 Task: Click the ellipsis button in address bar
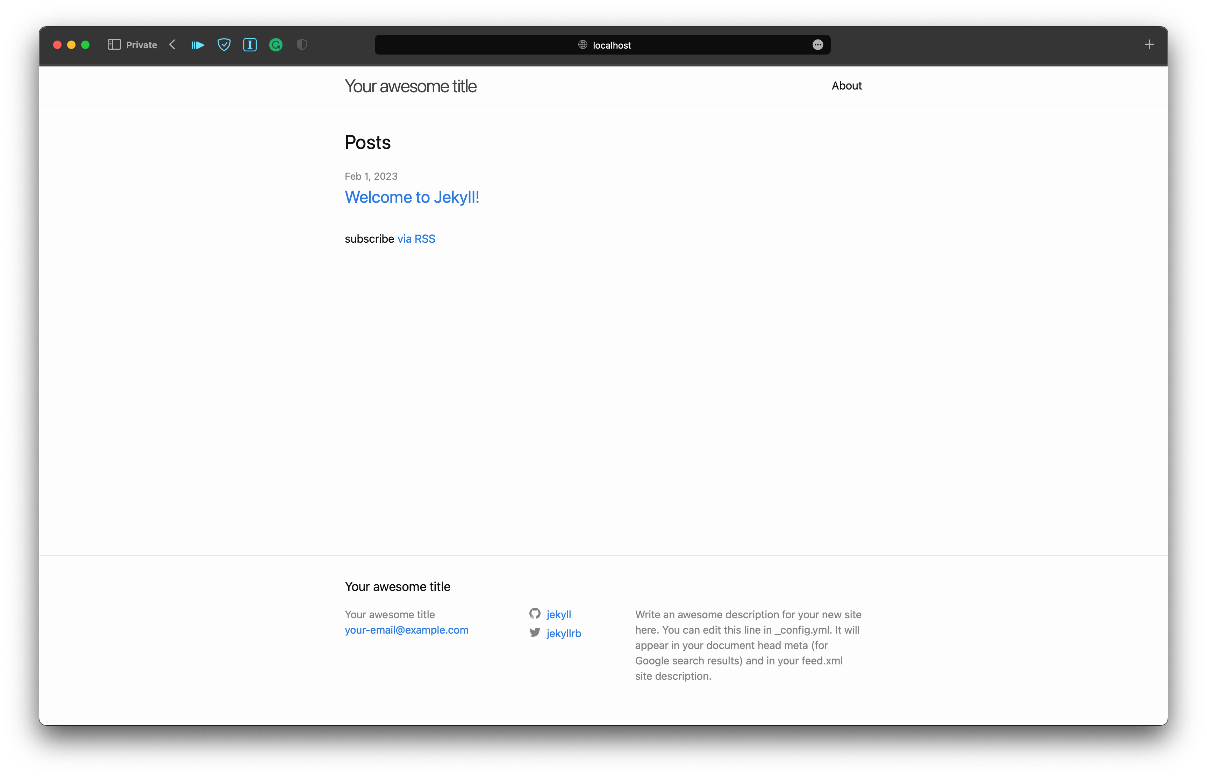817,45
